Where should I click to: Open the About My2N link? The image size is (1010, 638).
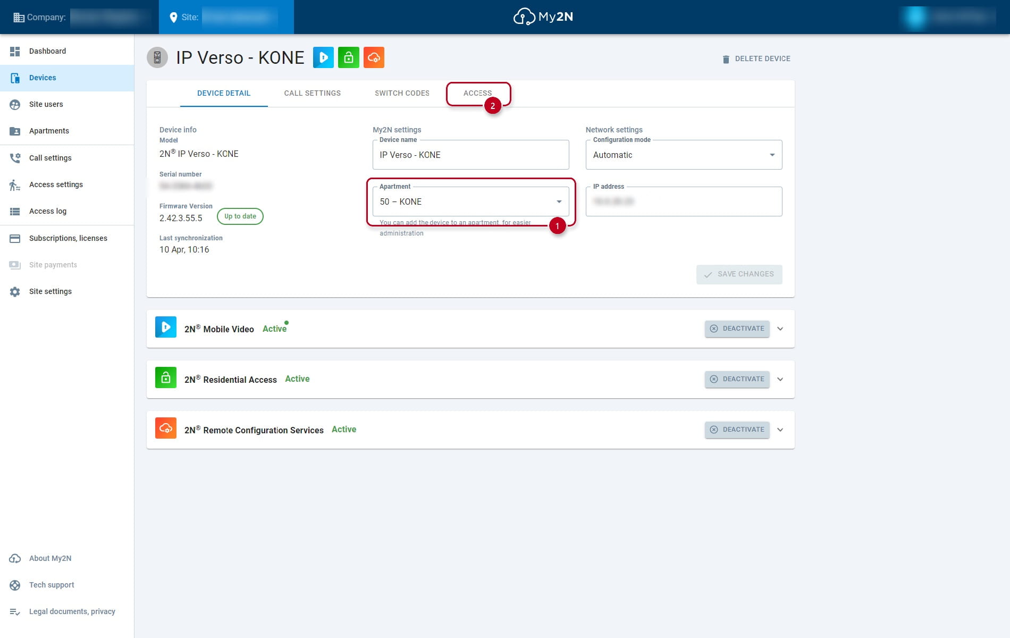(67, 558)
